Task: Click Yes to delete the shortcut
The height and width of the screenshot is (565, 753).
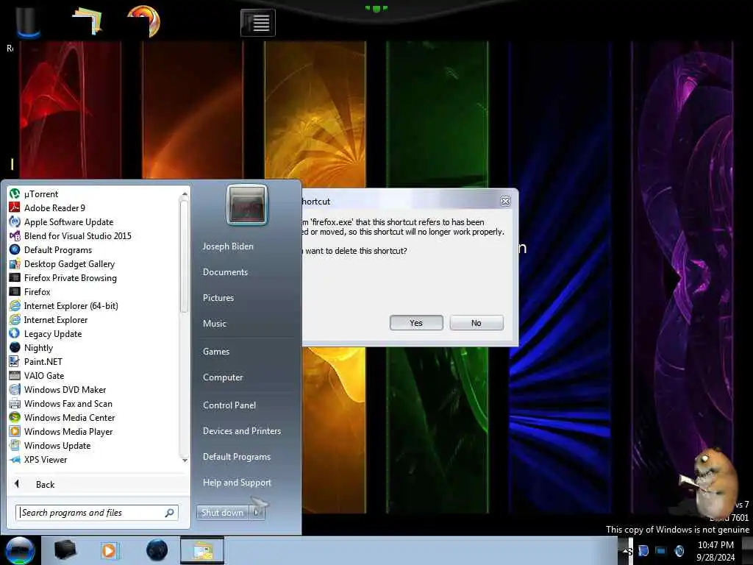Action: coord(416,323)
